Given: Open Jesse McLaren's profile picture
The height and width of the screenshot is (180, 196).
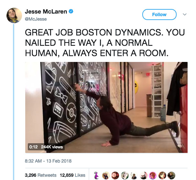Looking at the screenshot, I should point(14,15).
